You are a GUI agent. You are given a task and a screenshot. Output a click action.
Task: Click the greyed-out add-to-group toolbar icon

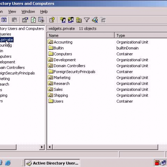pos(103,20)
